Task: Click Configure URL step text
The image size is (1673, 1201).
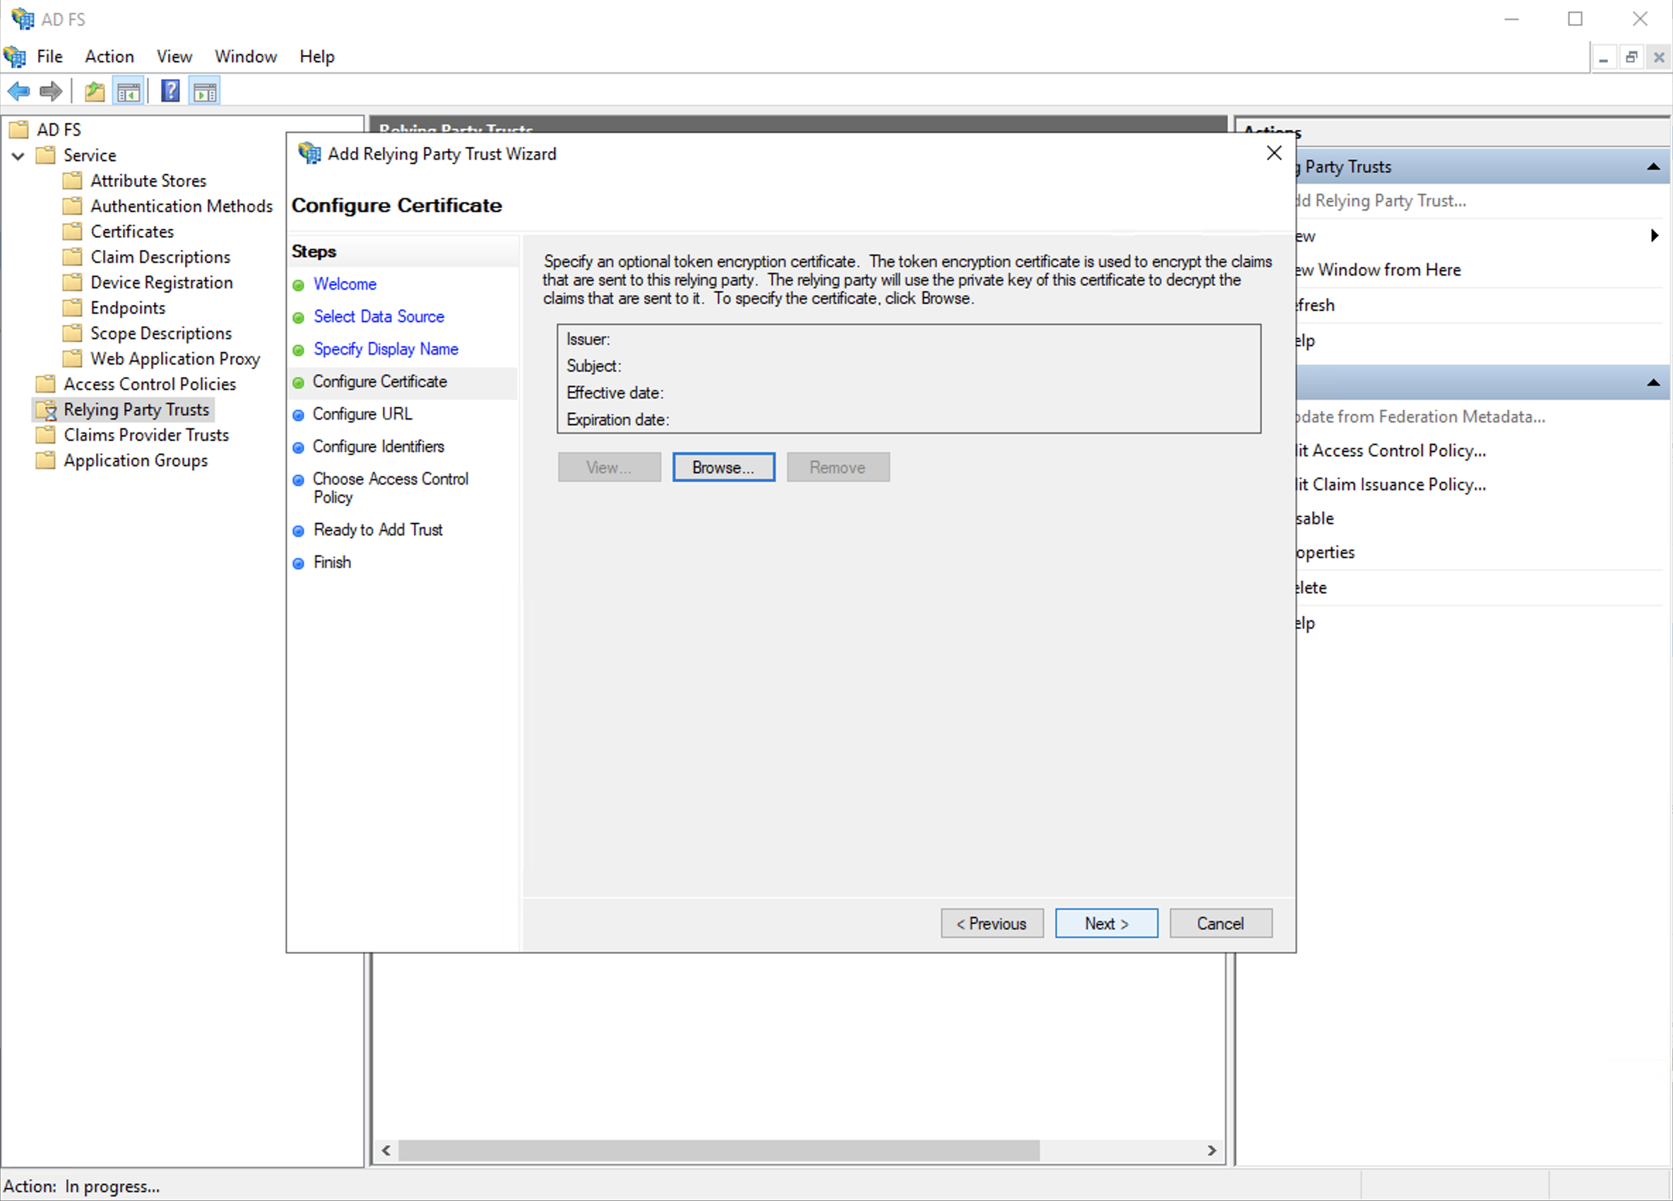Action: [x=362, y=414]
